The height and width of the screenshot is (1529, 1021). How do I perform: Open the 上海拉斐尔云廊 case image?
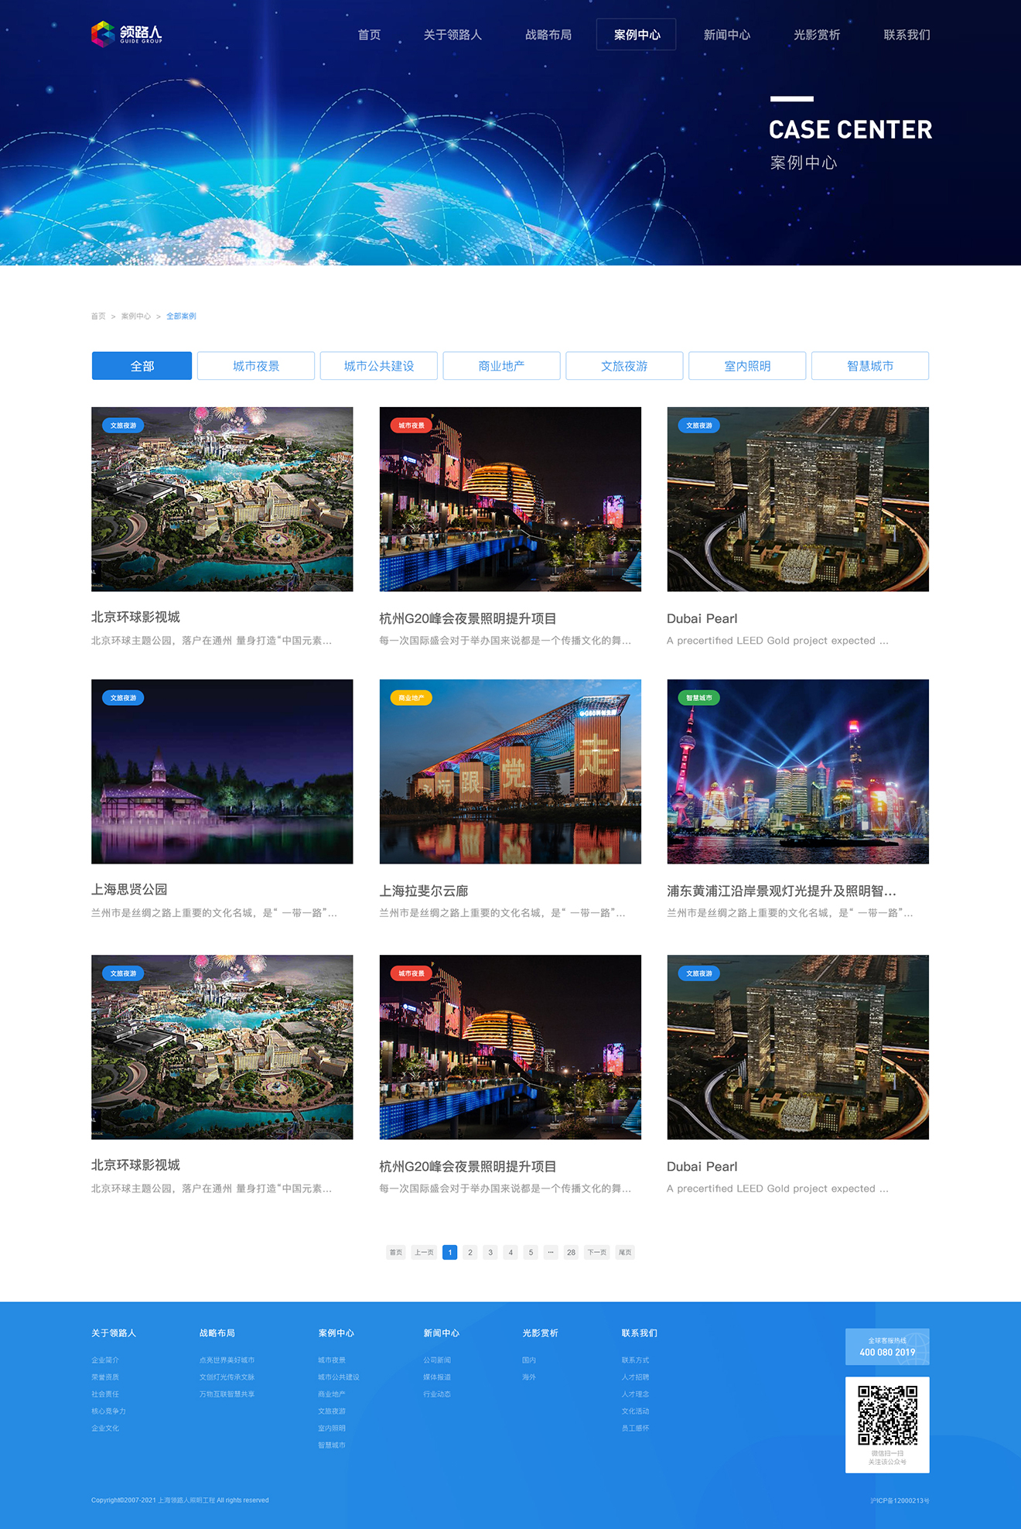point(510,771)
